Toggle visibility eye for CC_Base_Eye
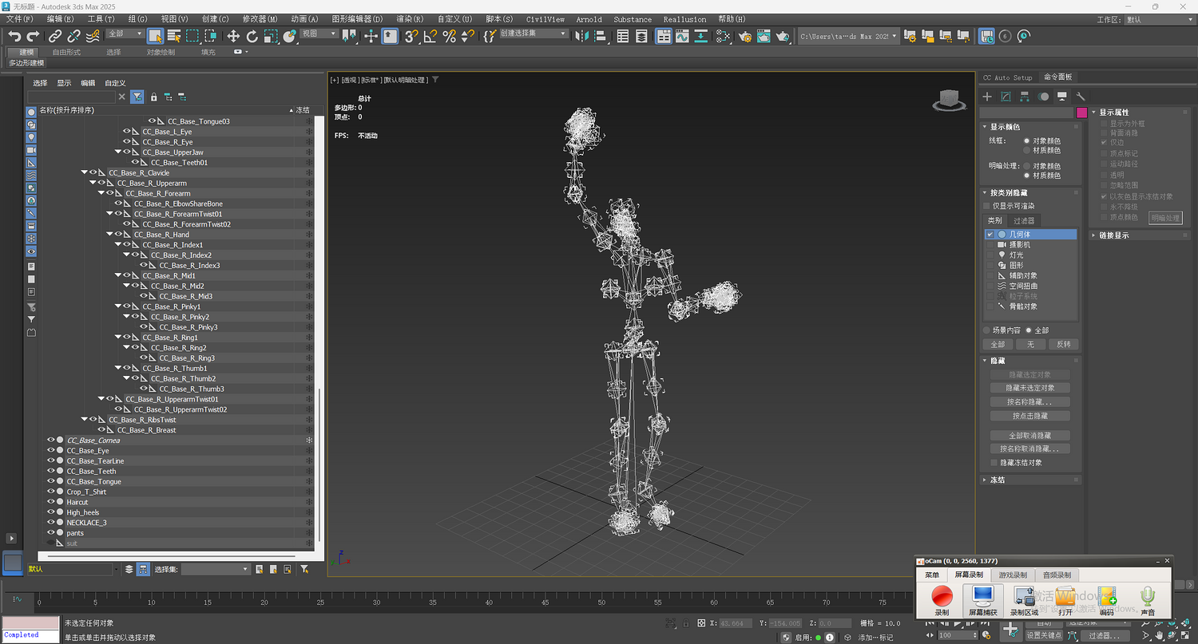This screenshot has width=1198, height=644. pos(51,451)
